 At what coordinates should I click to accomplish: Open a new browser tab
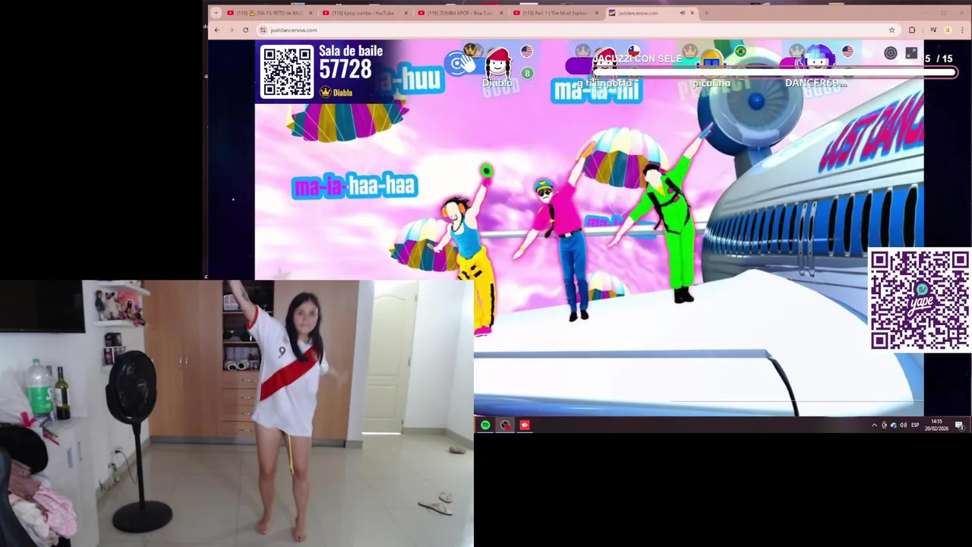pos(706,13)
